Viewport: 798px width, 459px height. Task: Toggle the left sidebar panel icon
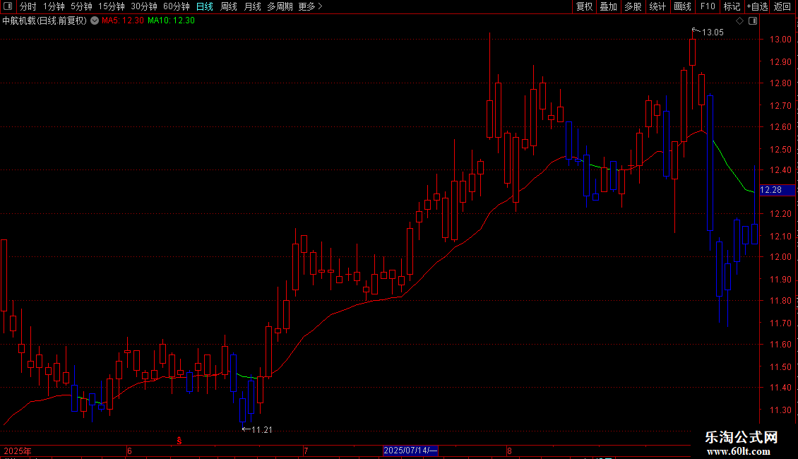click(x=8, y=6)
